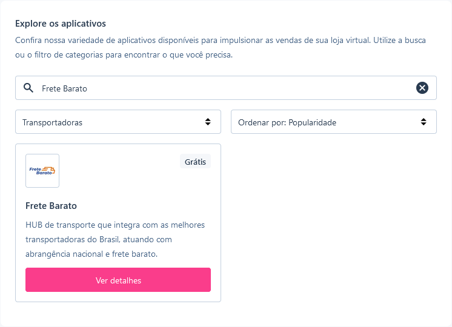Click the intro line starting with Confira
452x327 pixels.
tap(221, 40)
